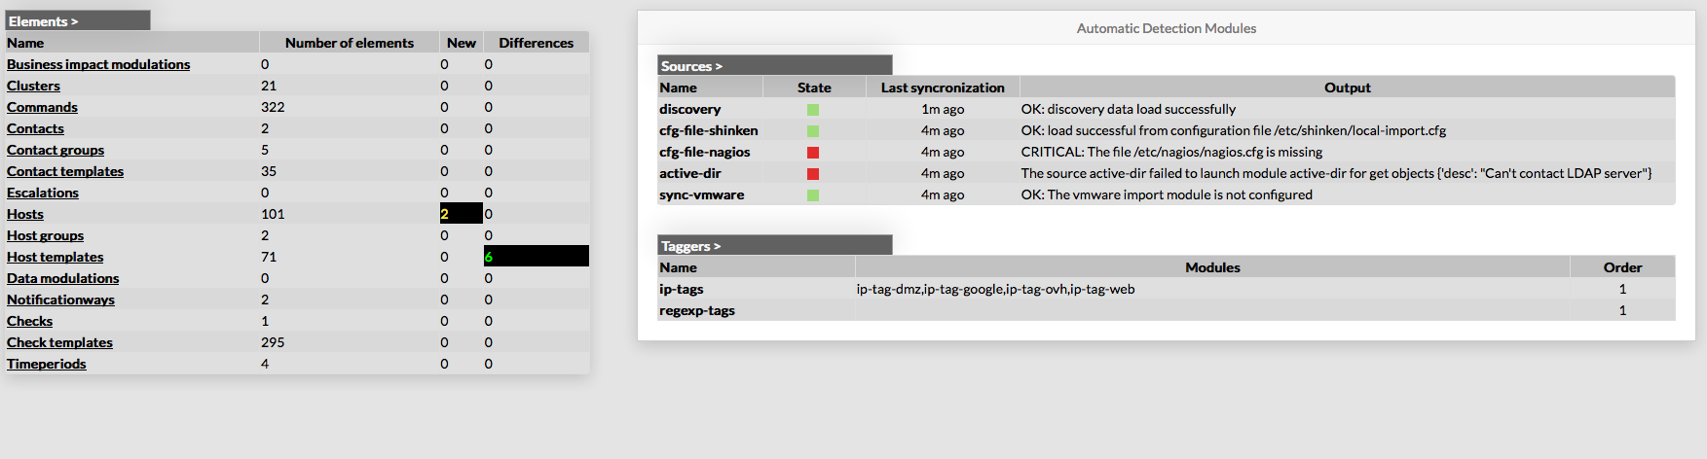View the Check templates list
Screen dimensions: 1707x459
tap(59, 342)
